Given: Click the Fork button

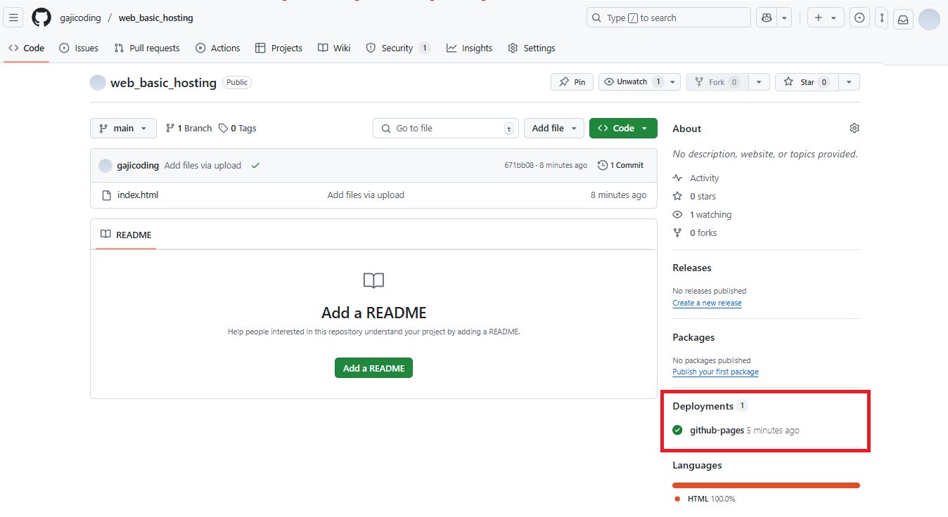Looking at the screenshot, I should point(717,82).
